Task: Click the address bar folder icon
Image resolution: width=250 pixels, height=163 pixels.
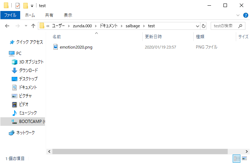Action: 42,26
